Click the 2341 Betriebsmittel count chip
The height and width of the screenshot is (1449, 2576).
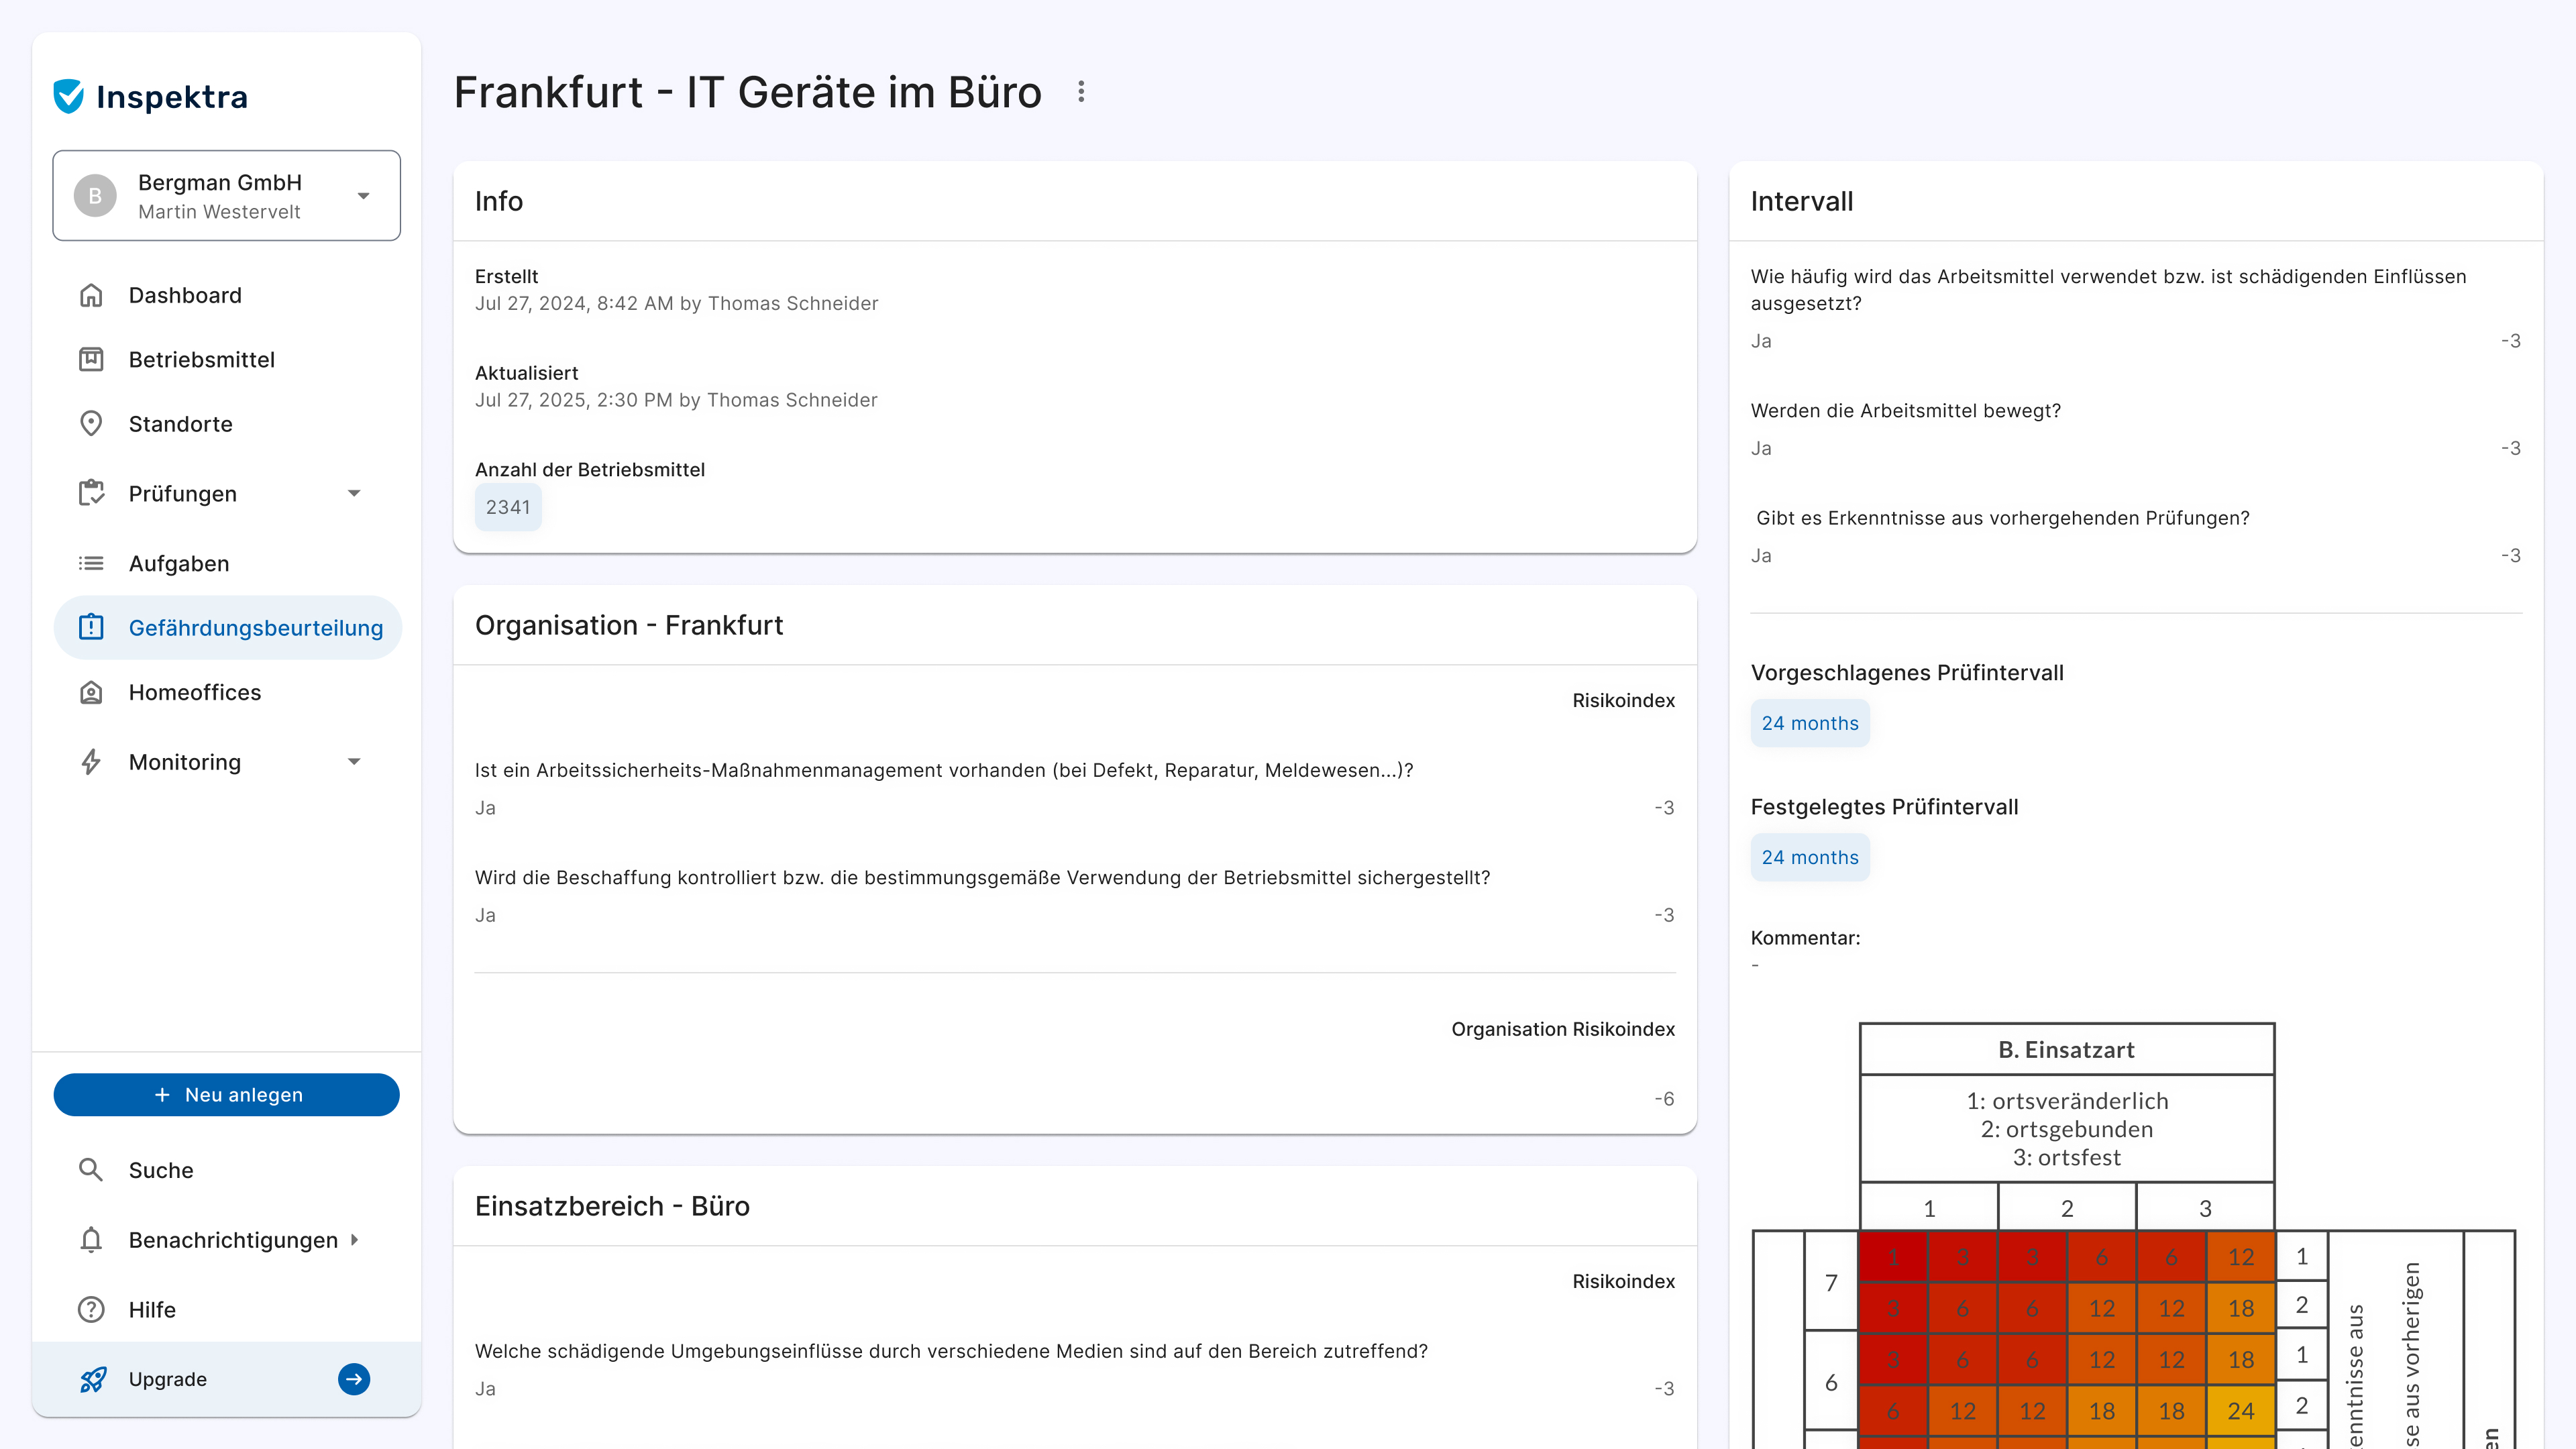pyautogui.click(x=508, y=507)
